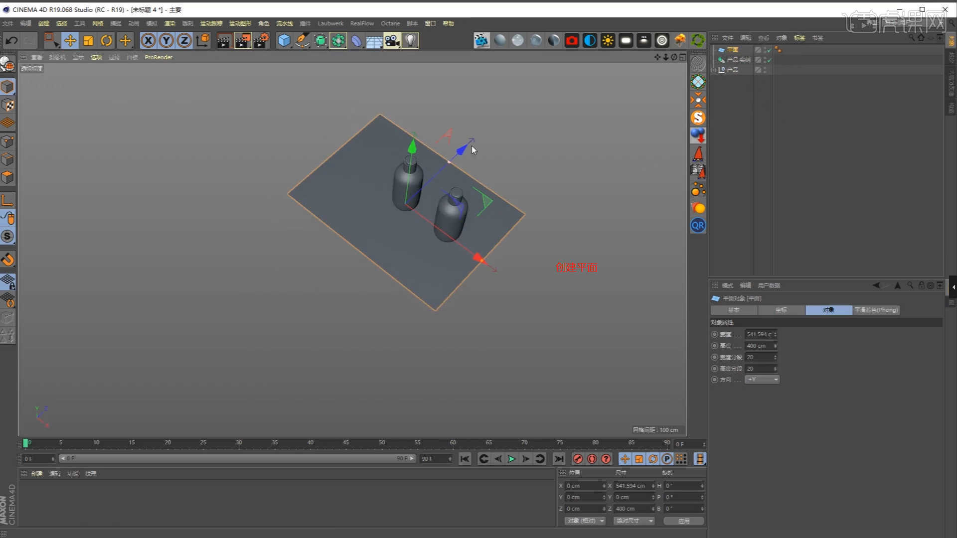Click the red Octane camera icon

click(572, 40)
